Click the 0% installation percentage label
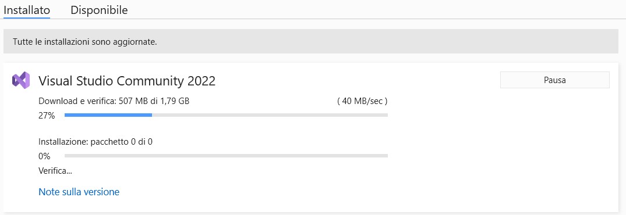626x215 pixels. pyautogui.click(x=44, y=156)
